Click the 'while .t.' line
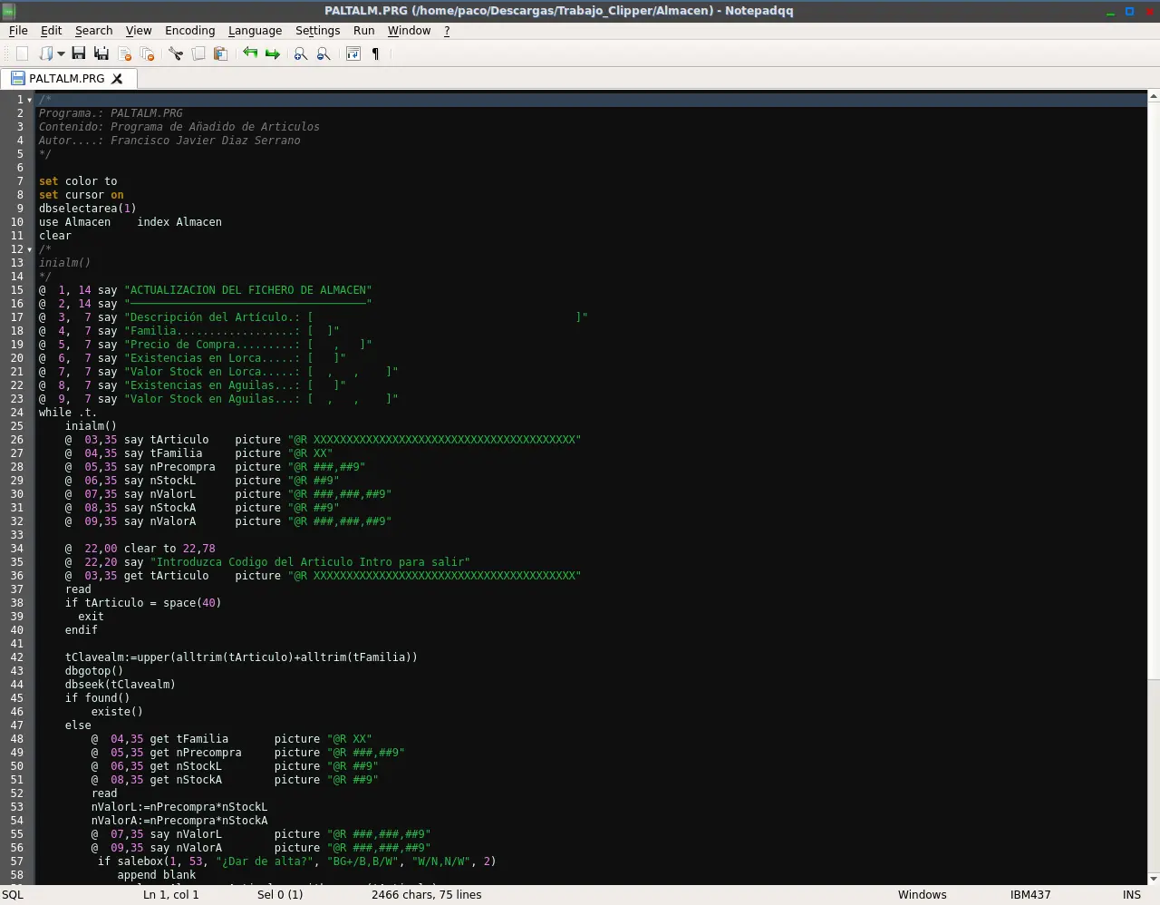Screen dimensions: 1160x905 68,413
